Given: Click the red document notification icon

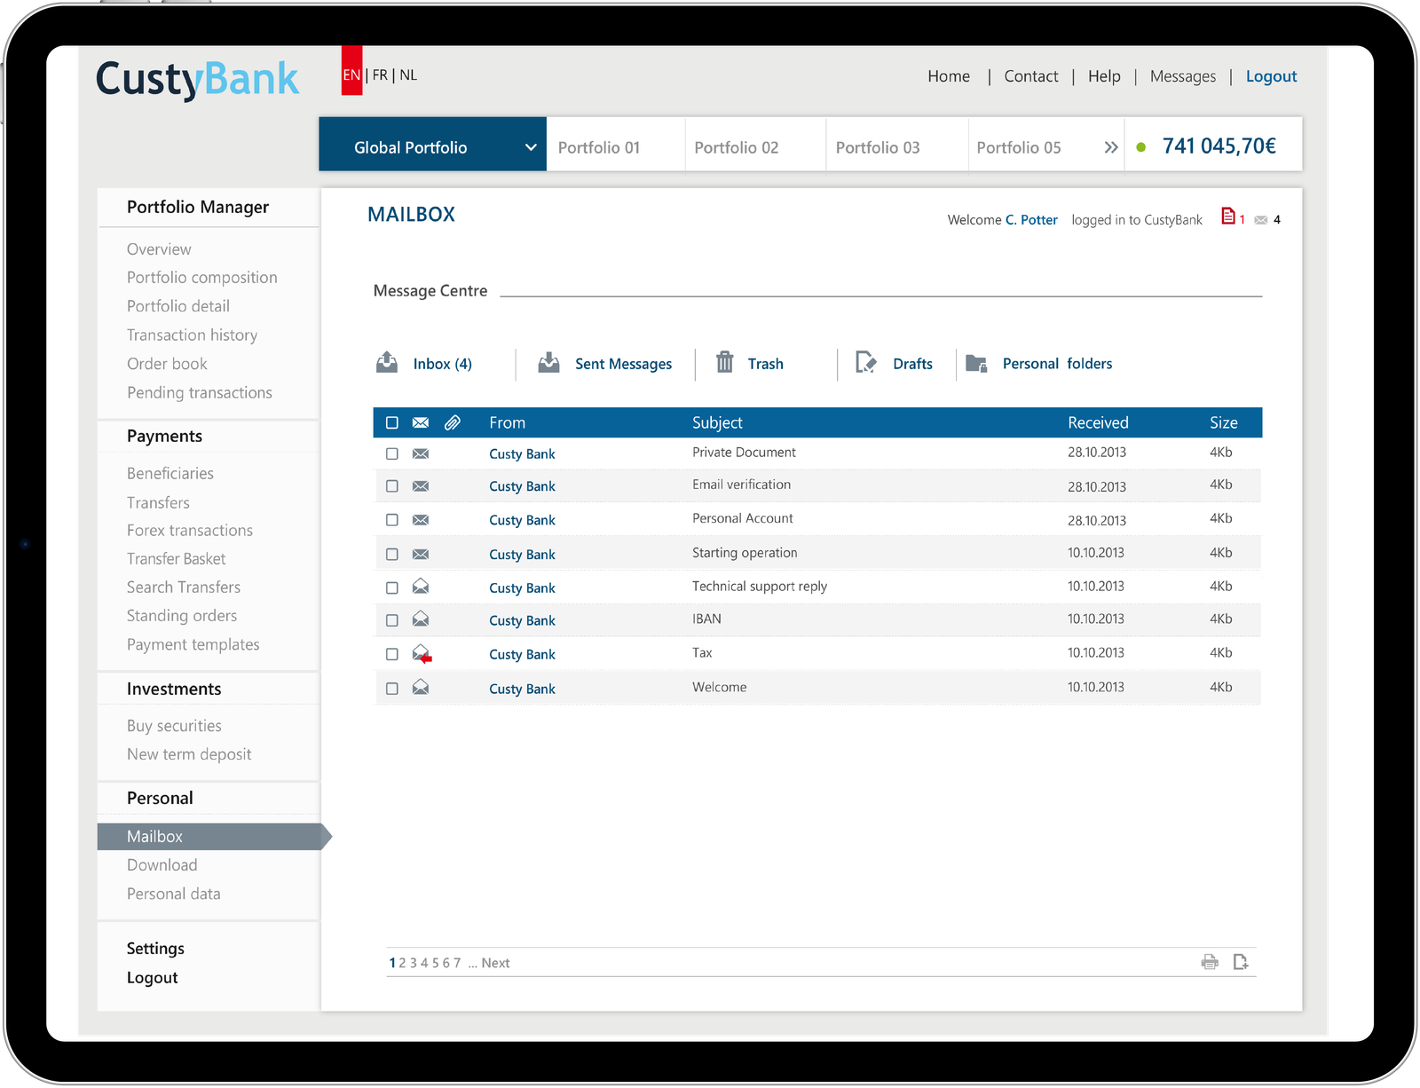Looking at the screenshot, I should (1228, 216).
